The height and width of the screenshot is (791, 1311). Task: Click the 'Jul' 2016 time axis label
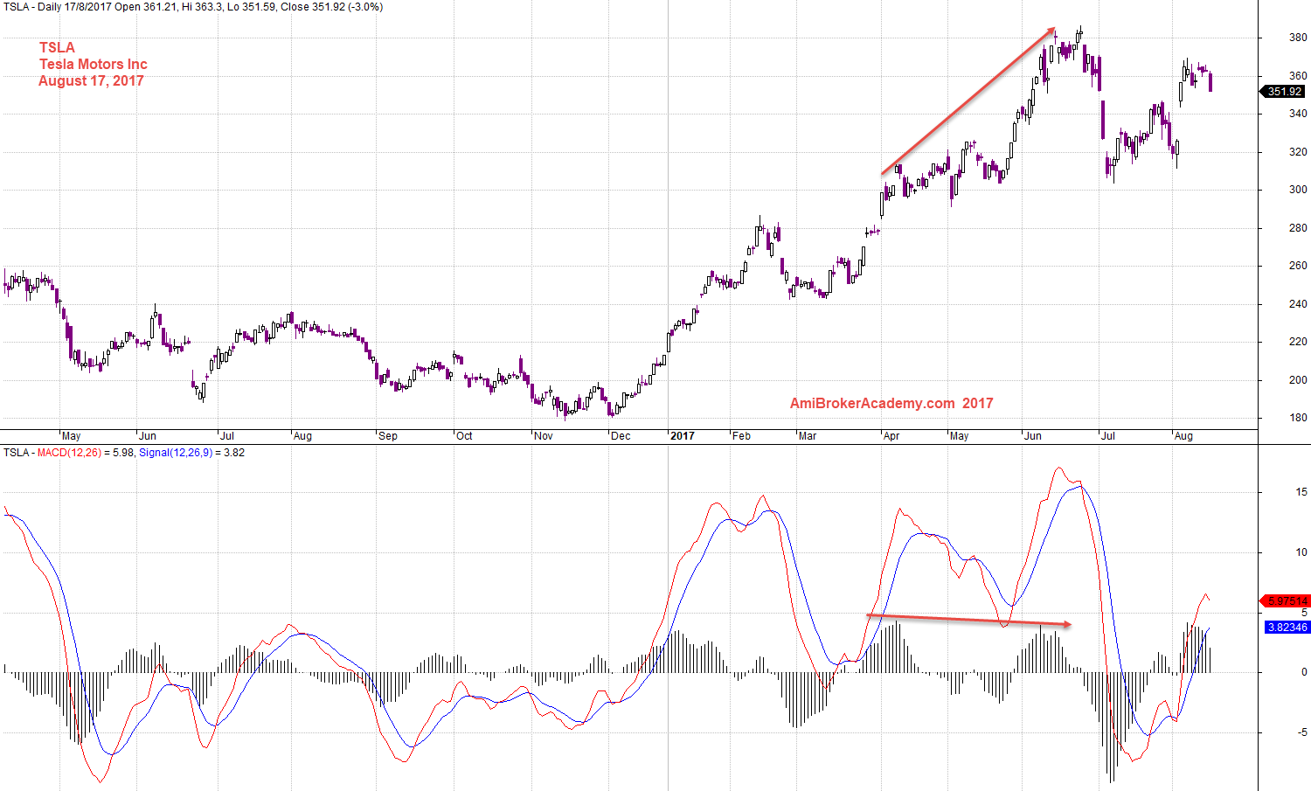pos(226,436)
